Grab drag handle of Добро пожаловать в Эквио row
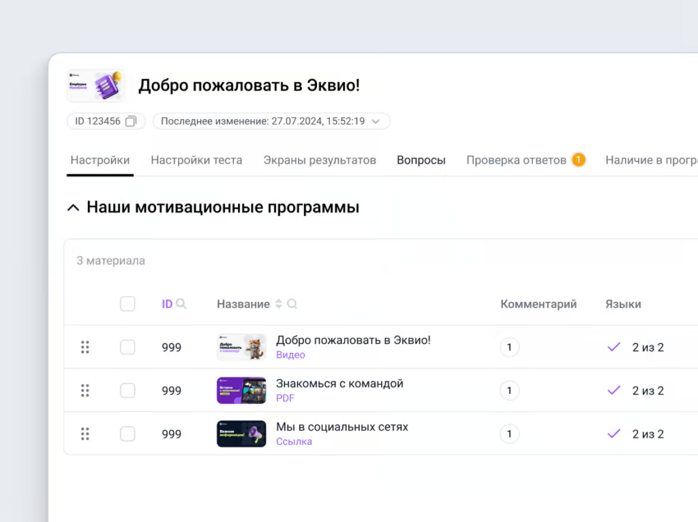 [x=85, y=348]
